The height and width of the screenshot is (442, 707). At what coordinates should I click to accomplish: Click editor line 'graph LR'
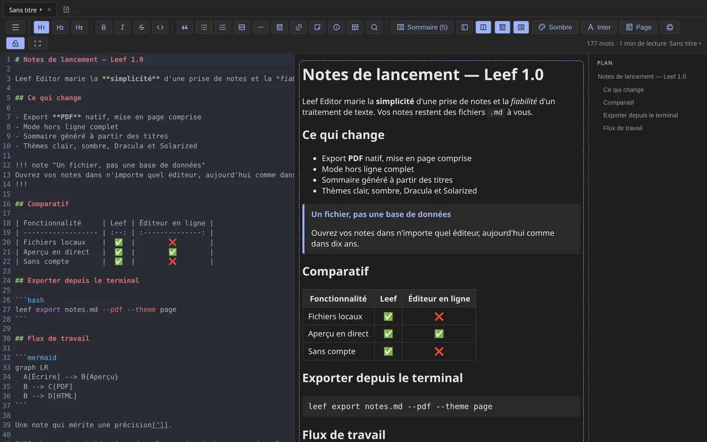pyautogui.click(x=31, y=367)
